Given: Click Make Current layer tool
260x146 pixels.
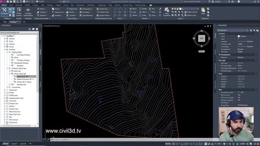Looking at the screenshot, I should coord(191,12).
